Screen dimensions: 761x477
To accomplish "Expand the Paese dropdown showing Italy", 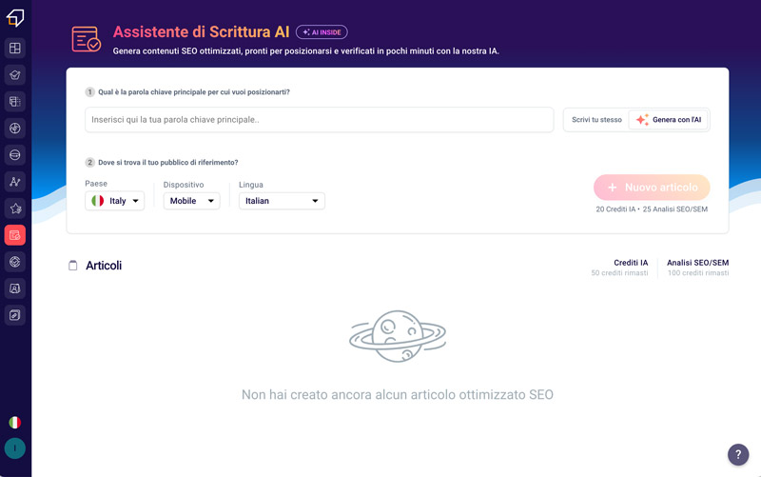I will pos(114,201).
